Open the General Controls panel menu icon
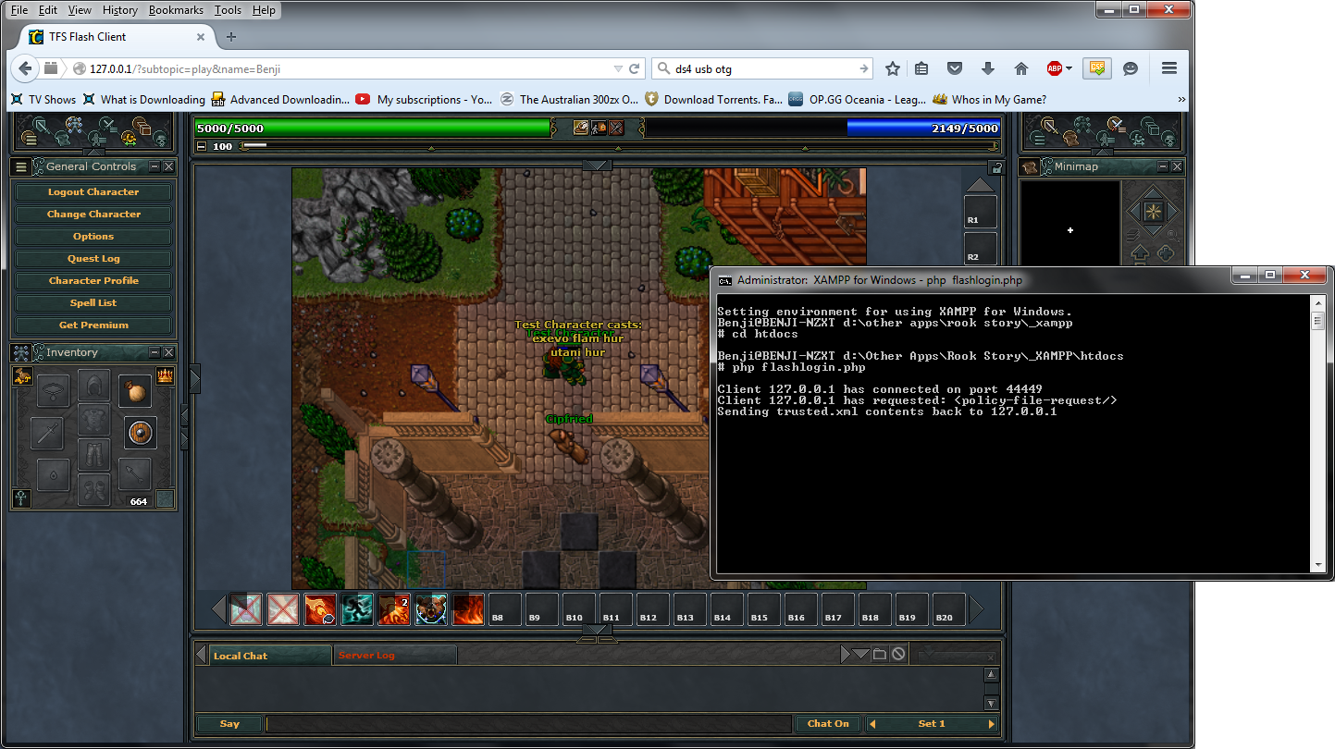 (x=21, y=167)
